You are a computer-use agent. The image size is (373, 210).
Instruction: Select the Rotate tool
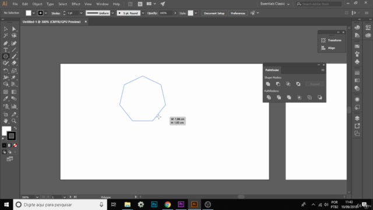point(6,71)
